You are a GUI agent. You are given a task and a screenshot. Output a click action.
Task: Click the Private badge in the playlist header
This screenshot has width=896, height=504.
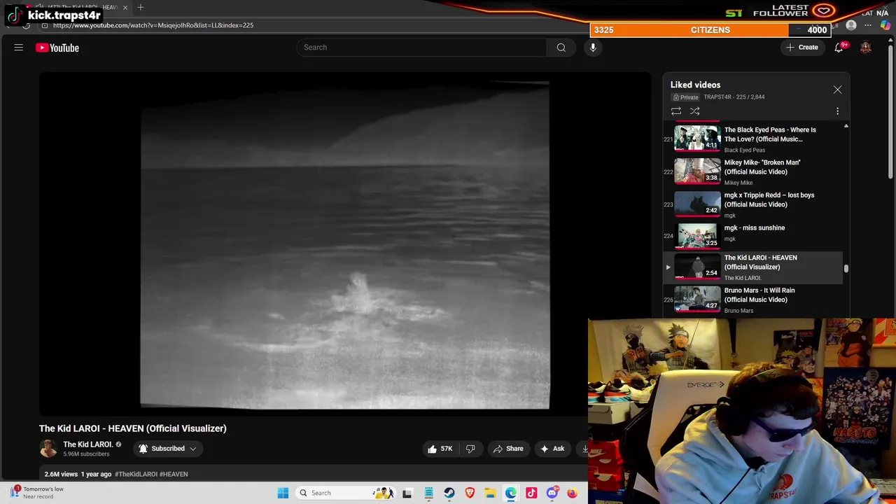pyautogui.click(x=686, y=97)
